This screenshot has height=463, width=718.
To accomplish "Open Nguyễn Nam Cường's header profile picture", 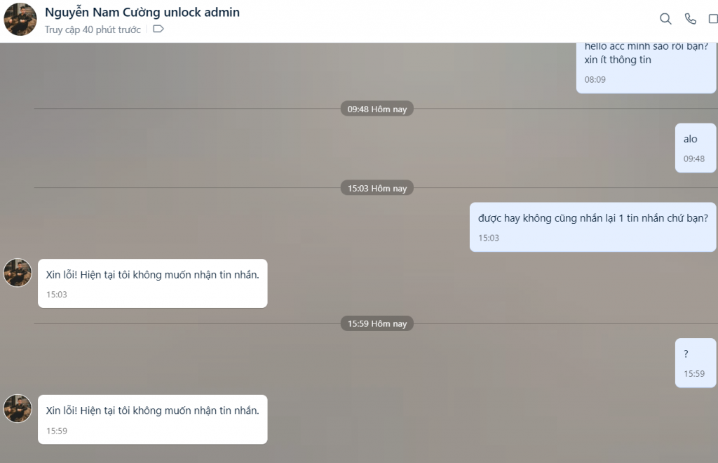I will click(20, 19).
